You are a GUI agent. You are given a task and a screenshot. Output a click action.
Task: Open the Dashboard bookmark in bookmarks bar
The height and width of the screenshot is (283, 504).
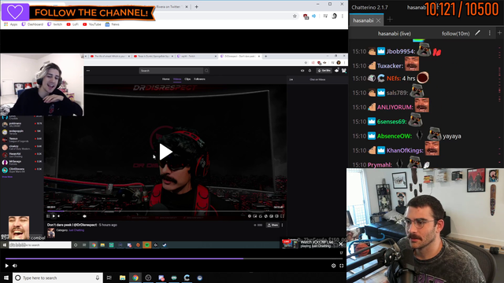pyautogui.click(x=32, y=24)
